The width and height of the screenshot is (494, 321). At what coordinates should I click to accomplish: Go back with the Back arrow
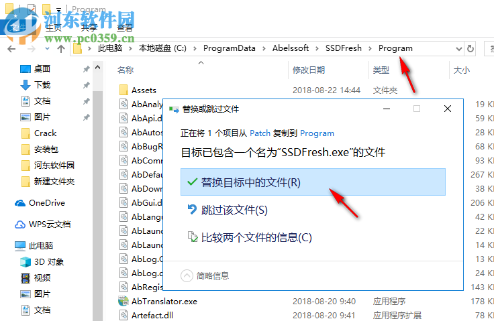click(x=11, y=49)
